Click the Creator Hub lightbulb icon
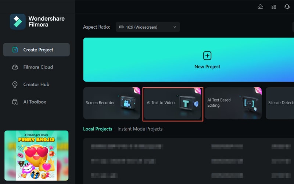 click(x=15, y=85)
